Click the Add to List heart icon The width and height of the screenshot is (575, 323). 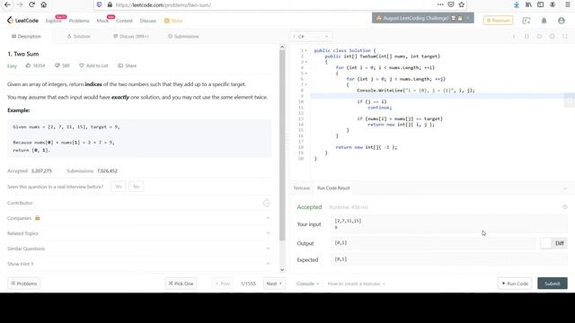click(82, 65)
